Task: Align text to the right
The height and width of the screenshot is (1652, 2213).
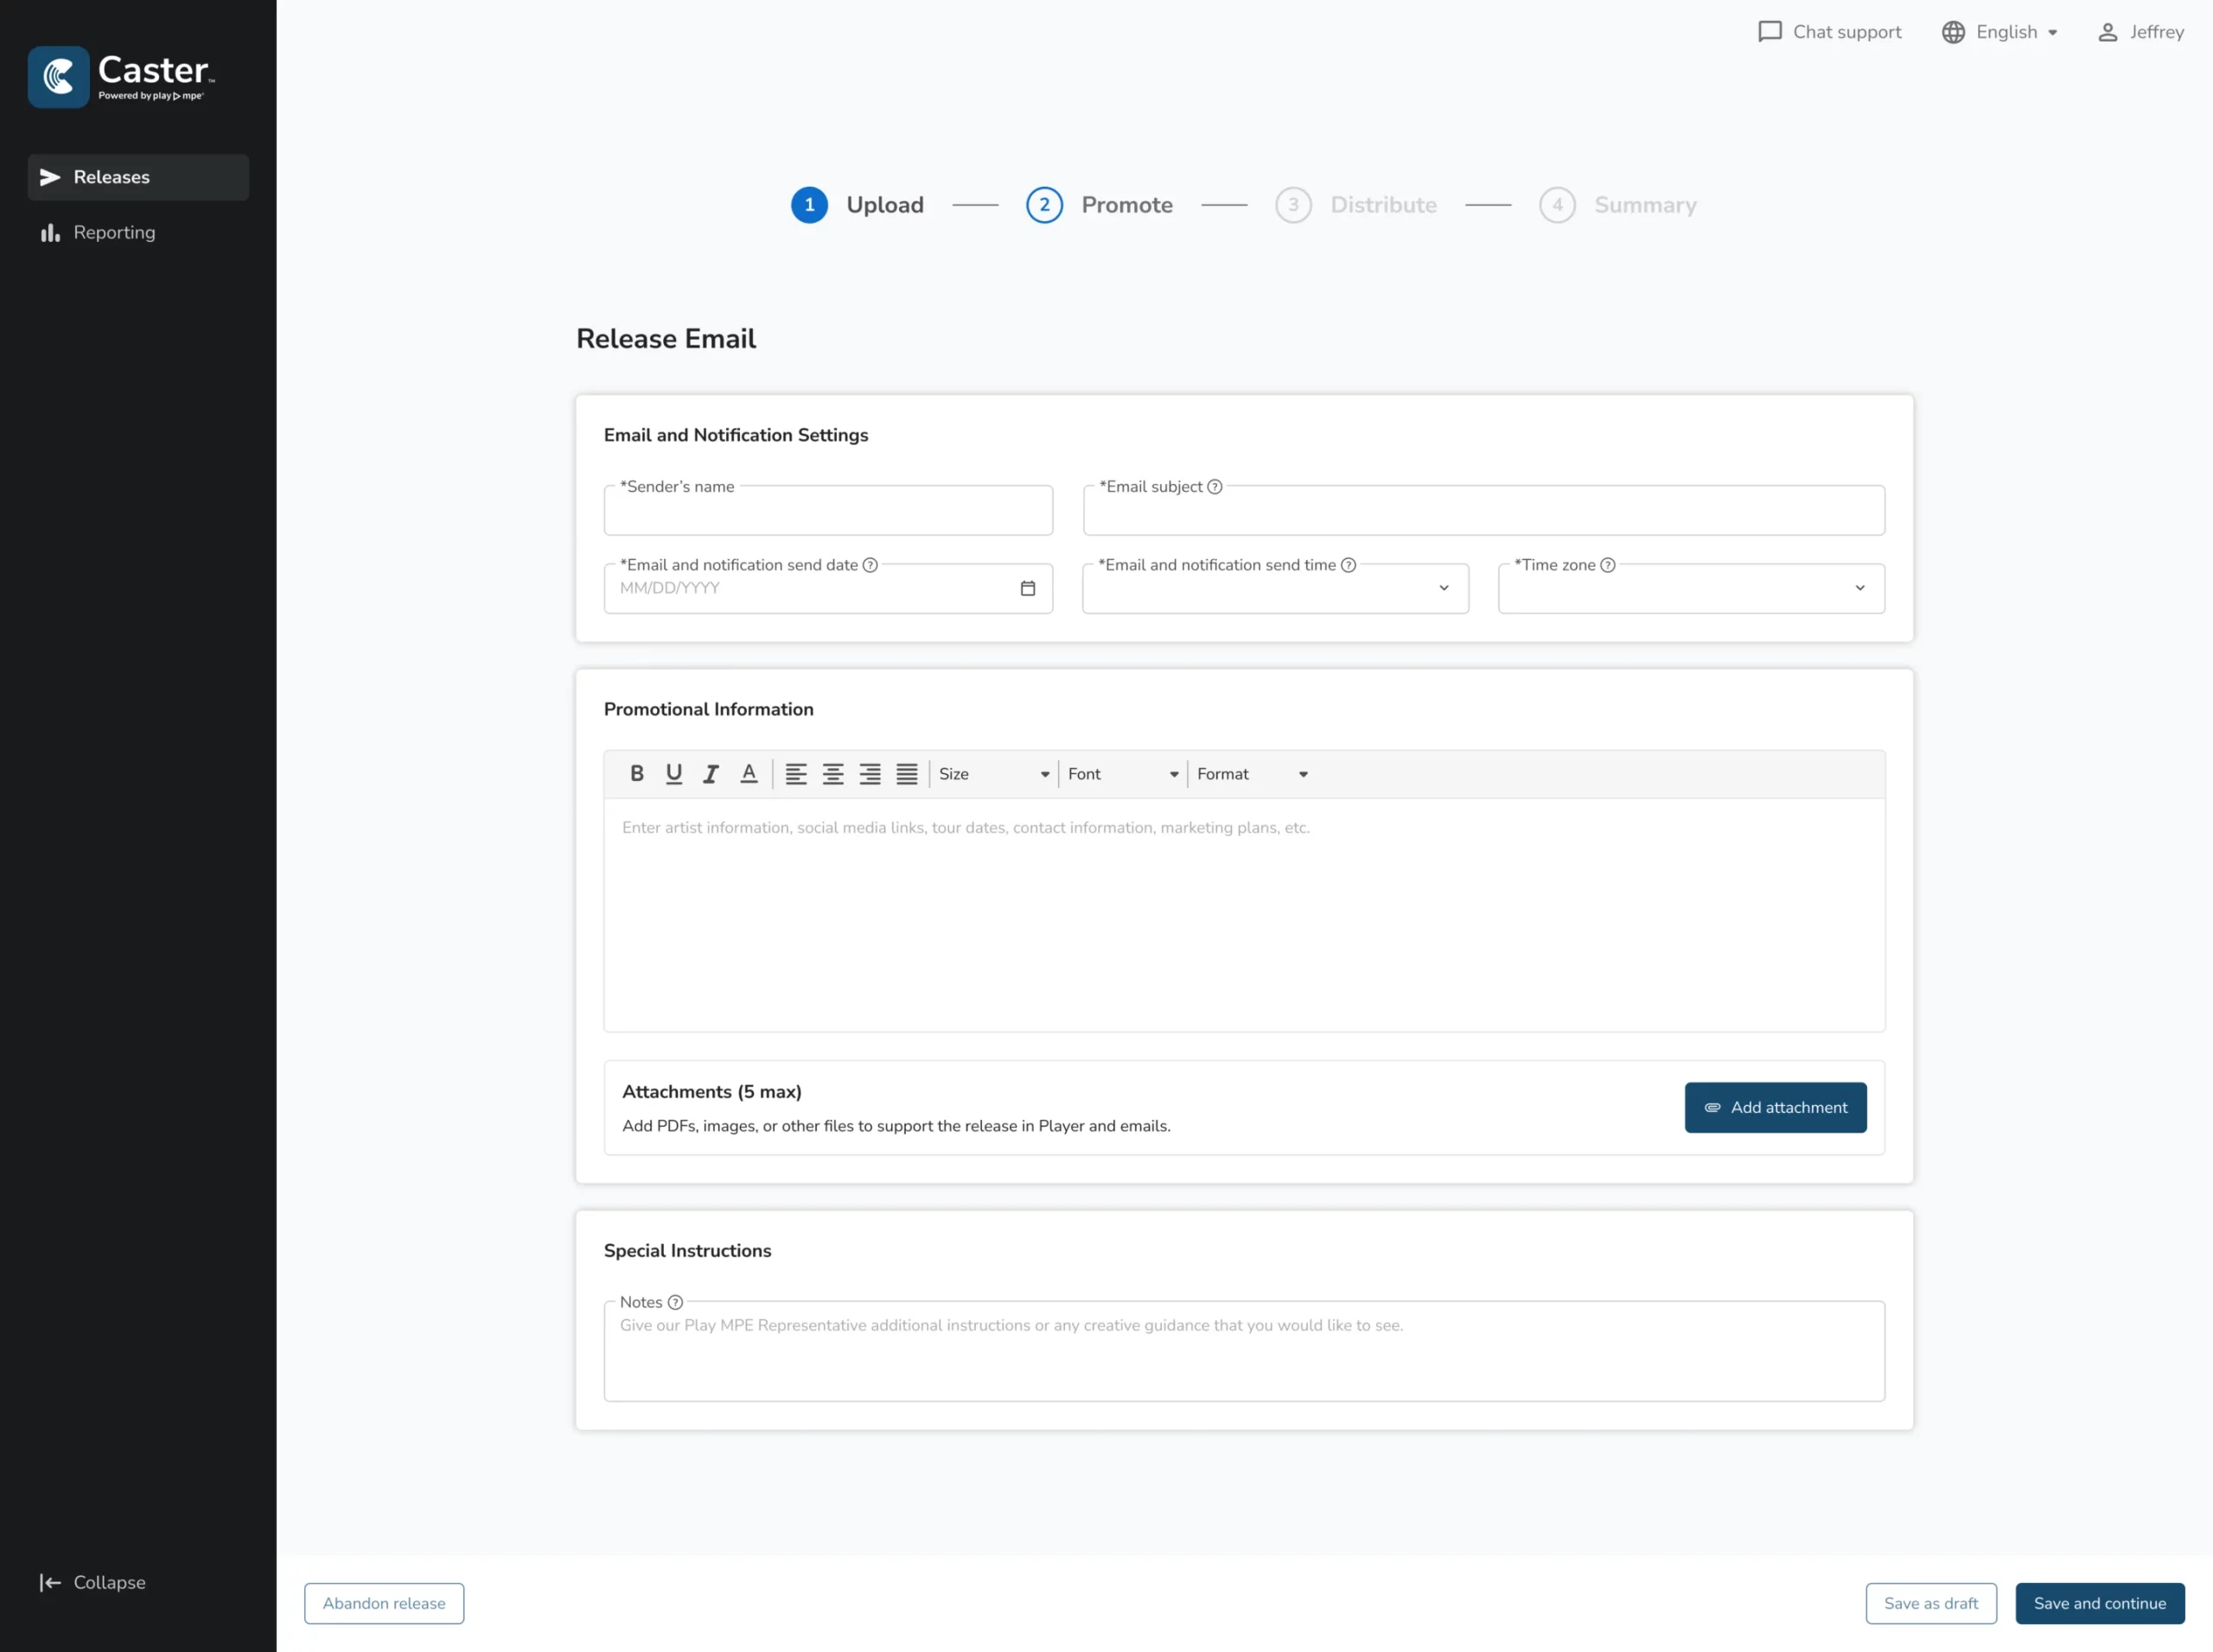Action: 870,773
